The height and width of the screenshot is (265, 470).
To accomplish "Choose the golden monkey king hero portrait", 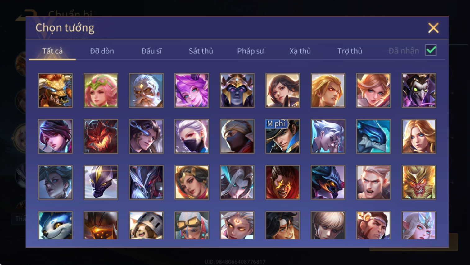I will 419,182.
